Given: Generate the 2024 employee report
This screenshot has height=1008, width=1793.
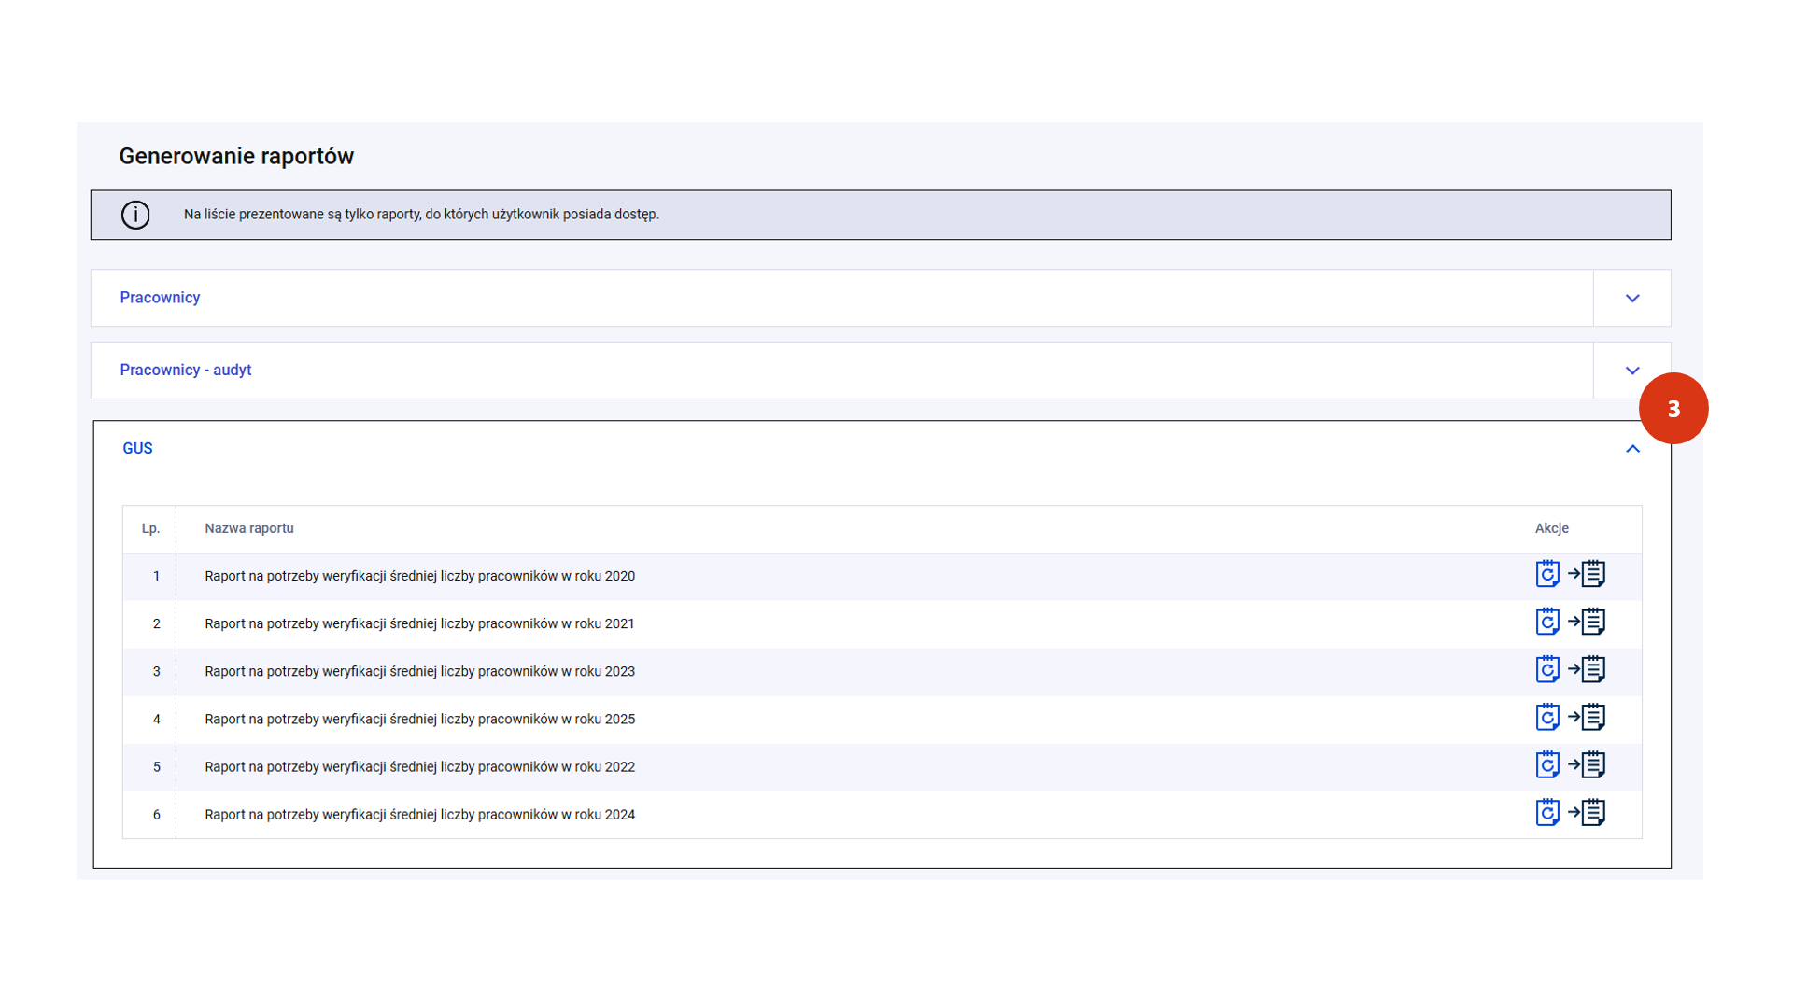Looking at the screenshot, I should pyautogui.click(x=1546, y=812).
